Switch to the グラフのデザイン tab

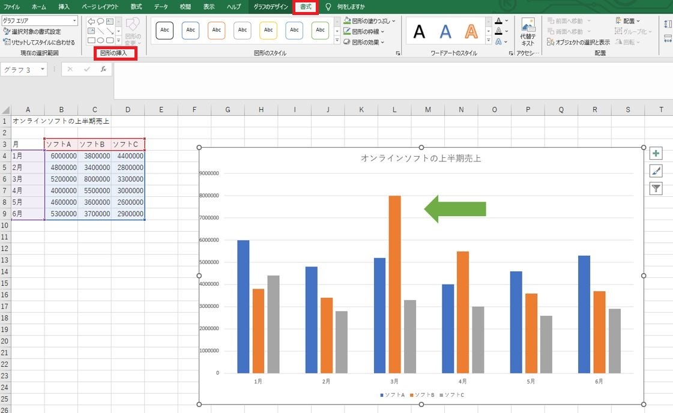pyautogui.click(x=270, y=7)
